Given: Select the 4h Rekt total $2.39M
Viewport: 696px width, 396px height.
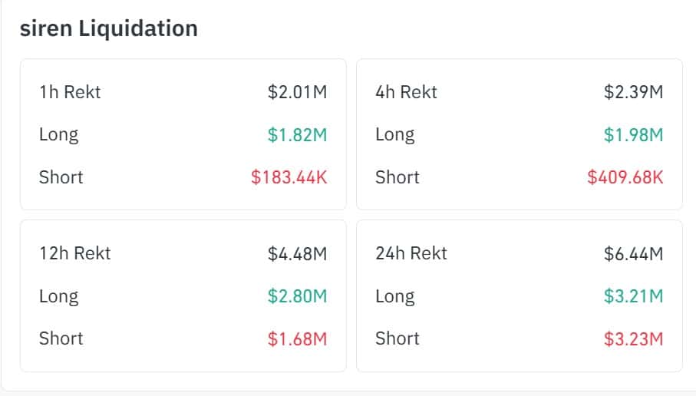Looking at the screenshot, I should coord(633,93).
